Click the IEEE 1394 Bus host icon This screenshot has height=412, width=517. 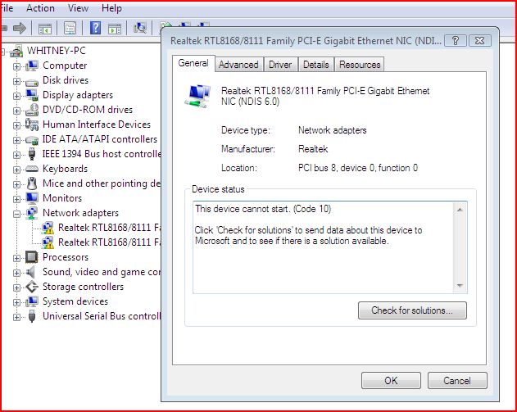point(32,154)
